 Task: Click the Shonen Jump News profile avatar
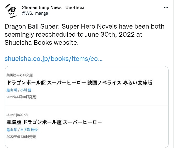tap(11, 10)
